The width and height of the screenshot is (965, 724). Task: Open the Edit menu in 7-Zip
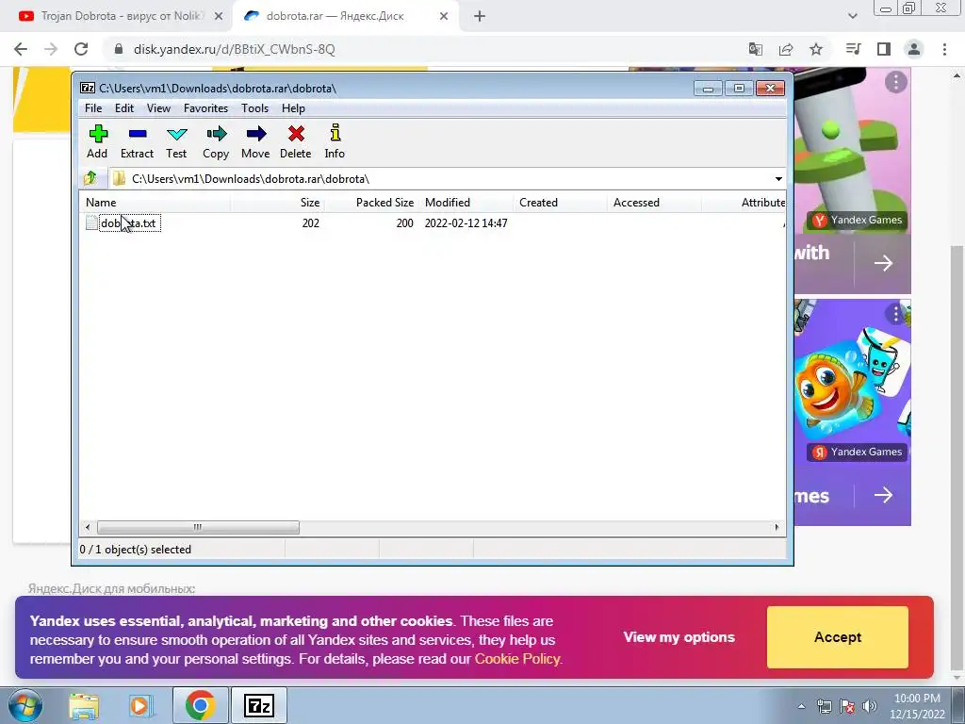click(x=124, y=108)
